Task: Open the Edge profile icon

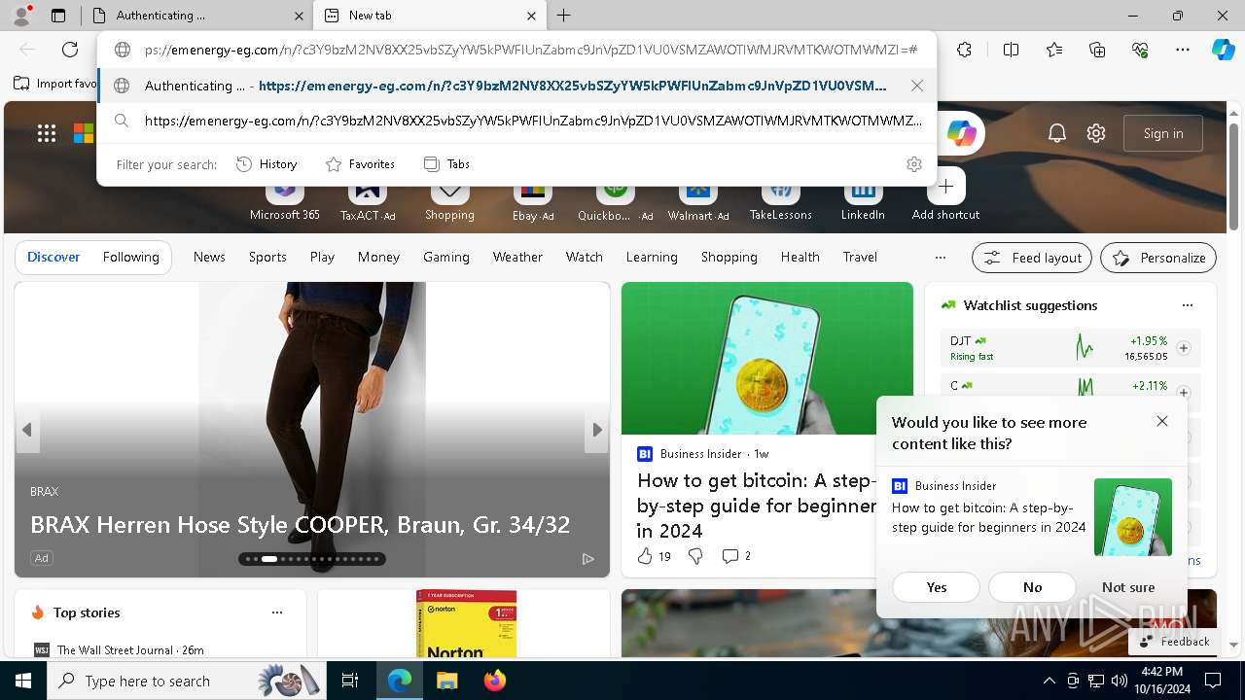Action: [21, 16]
